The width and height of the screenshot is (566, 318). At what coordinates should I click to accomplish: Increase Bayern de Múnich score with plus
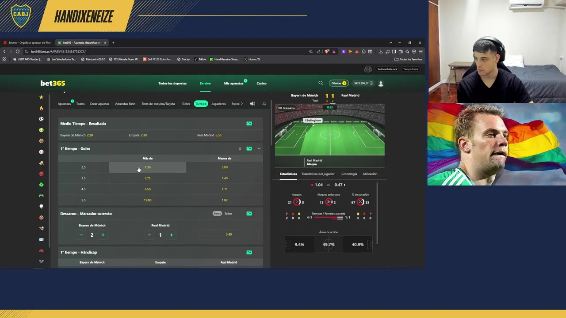tap(103, 235)
